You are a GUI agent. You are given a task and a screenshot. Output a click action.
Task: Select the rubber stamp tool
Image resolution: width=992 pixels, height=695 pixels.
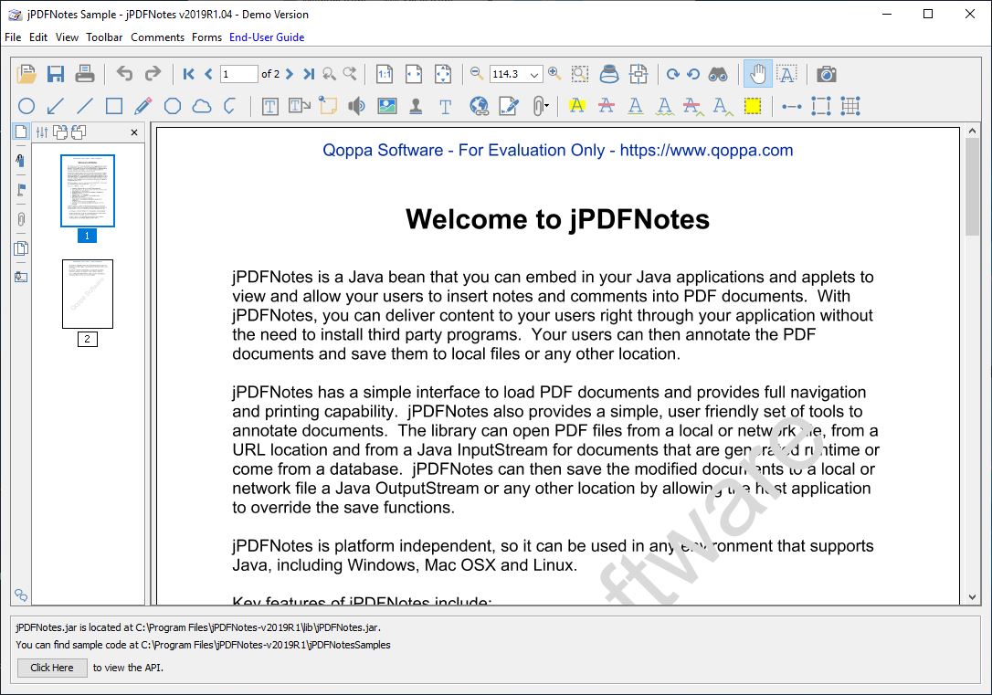click(416, 106)
